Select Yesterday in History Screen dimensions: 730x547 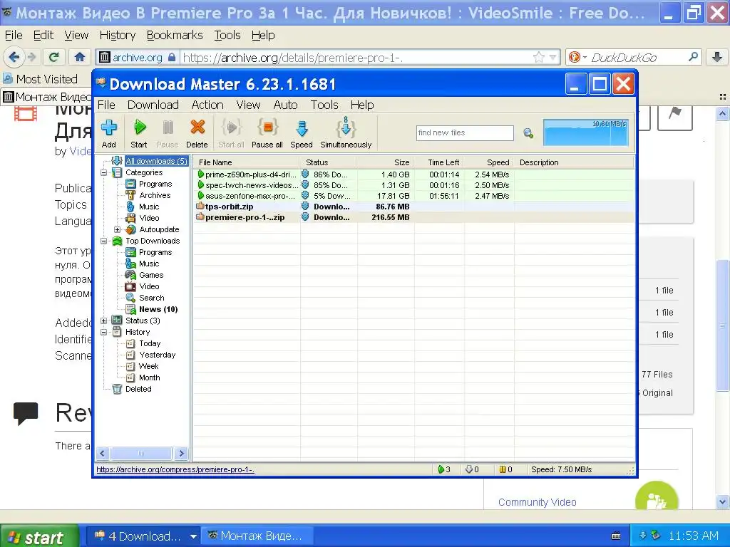(x=158, y=355)
